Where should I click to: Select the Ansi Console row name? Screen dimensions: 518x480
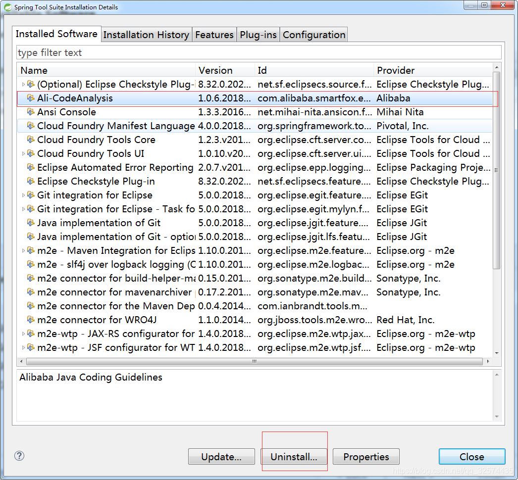(x=66, y=112)
